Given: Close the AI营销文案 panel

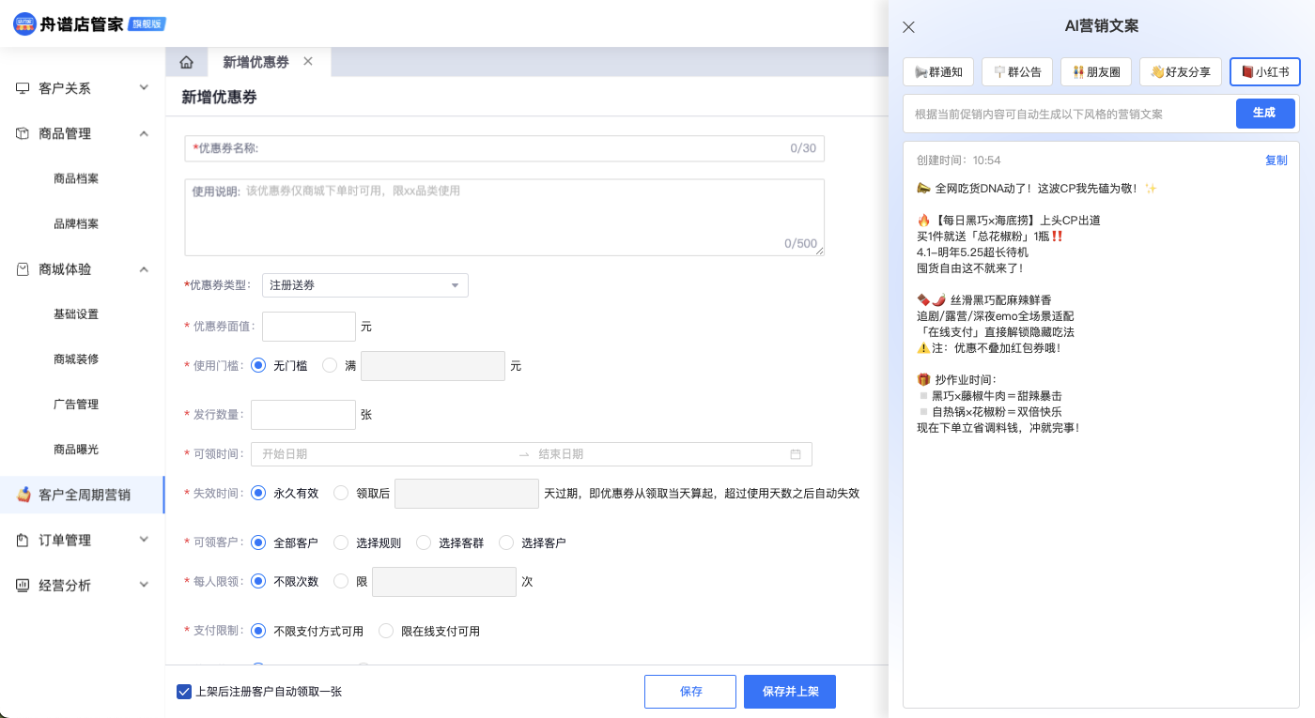Looking at the screenshot, I should coord(908,27).
